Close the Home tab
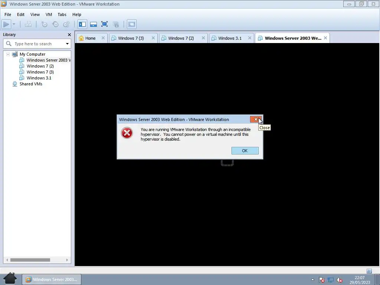 tap(103, 38)
